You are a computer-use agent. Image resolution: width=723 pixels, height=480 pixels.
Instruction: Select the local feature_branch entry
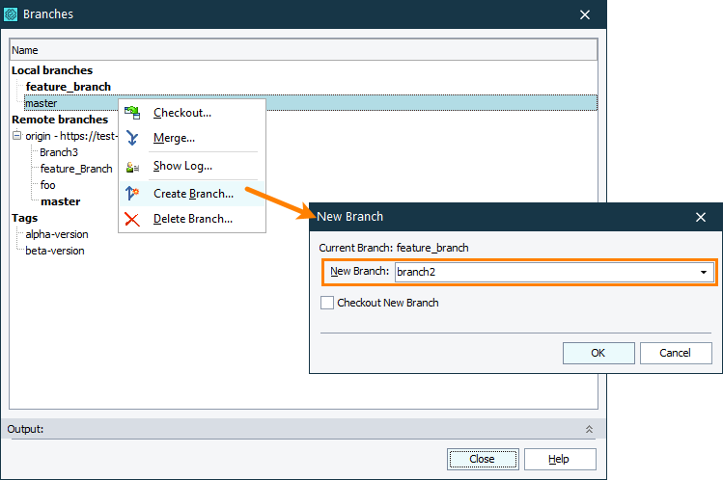click(68, 87)
